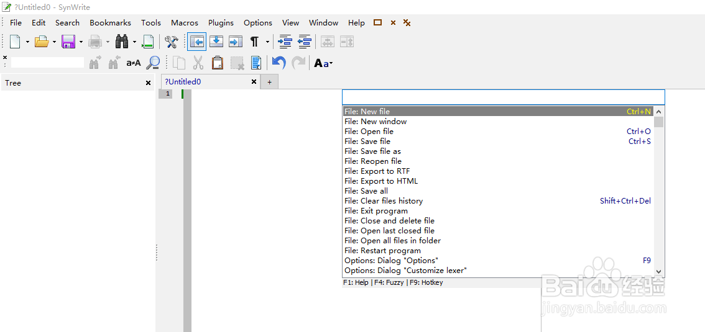Screen dimensions: 705x332
Task: Select 'Options: Dialog "Customize lexer"' command
Action: (x=498, y=271)
